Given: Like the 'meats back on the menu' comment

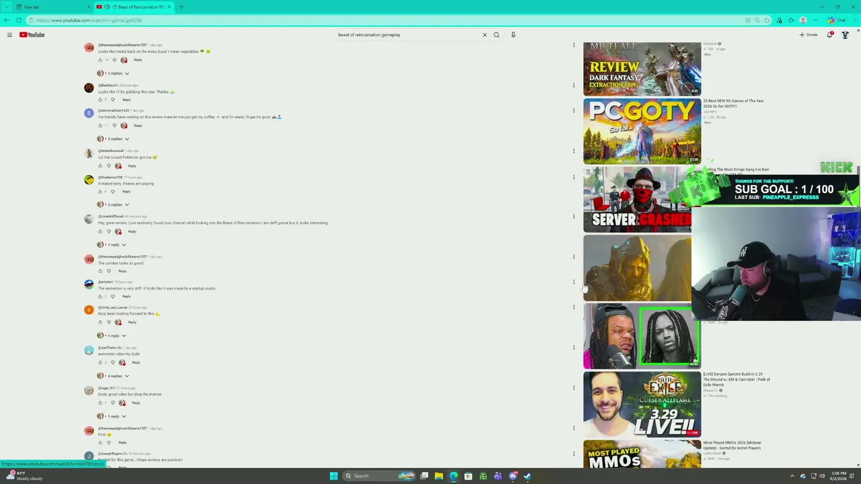Looking at the screenshot, I should pos(101,60).
